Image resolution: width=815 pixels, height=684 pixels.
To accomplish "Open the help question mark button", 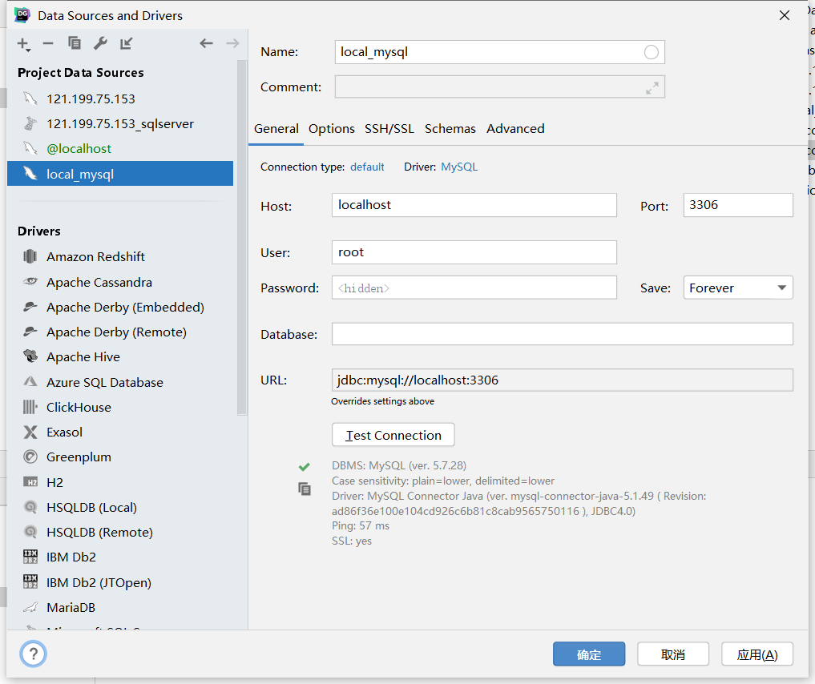I will point(33,654).
